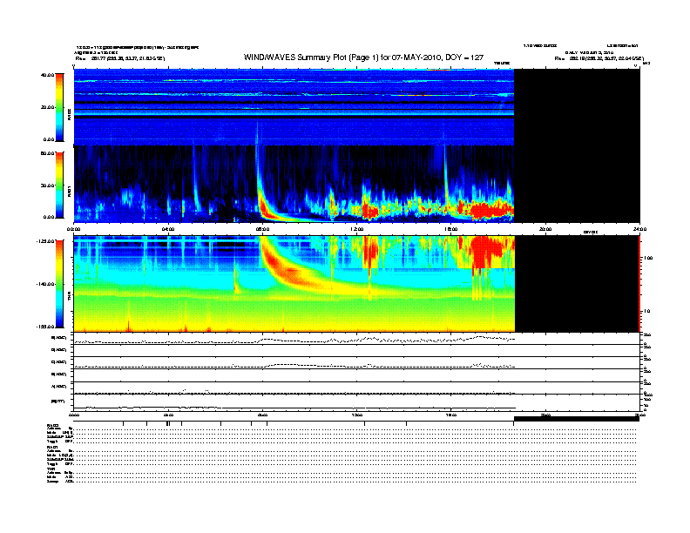Image resolution: width=690 pixels, height=533 pixels.
Task: Click the 04:00 tick below RAD1 spectrogram
Action: point(168,229)
